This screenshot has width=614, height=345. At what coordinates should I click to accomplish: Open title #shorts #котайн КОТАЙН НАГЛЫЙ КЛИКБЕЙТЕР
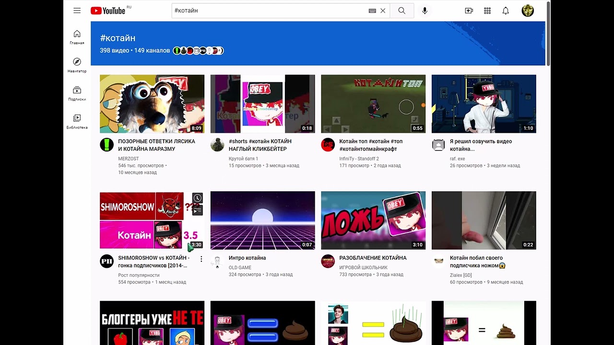(x=260, y=145)
